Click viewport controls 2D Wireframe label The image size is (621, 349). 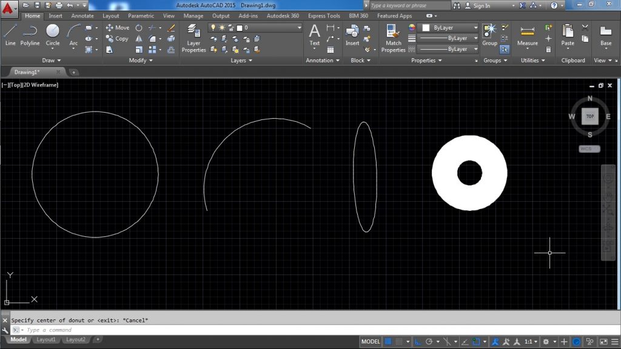click(42, 85)
